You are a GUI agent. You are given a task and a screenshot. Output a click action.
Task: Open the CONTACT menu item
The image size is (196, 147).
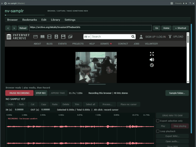(123, 44)
